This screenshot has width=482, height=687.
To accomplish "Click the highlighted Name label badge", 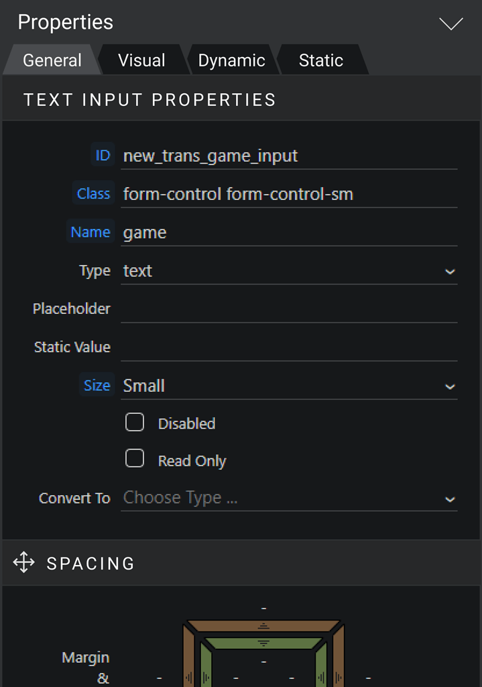I will (91, 231).
